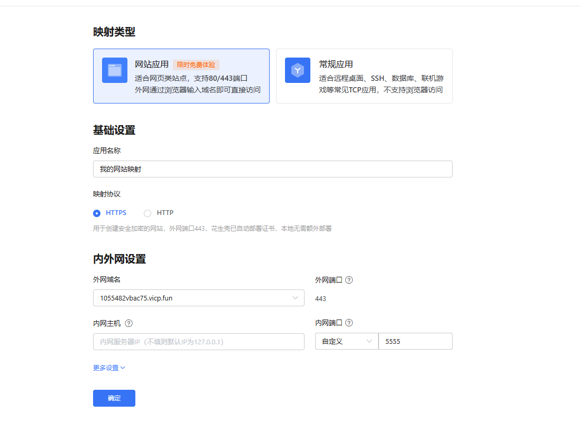Screen dimensions: 580x441
Task: Expand the 更多设置 section
Action: coord(109,368)
